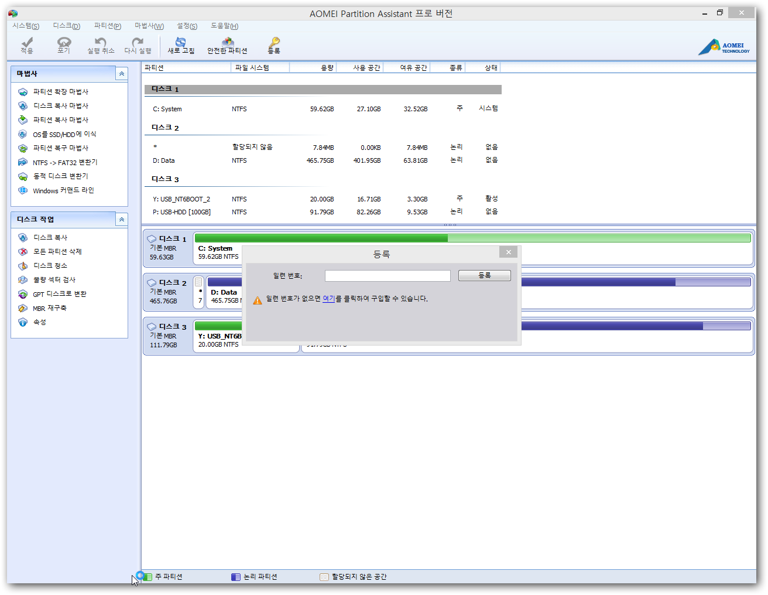Screen dimensions: 768x595
Task: Select the P: USB-HDD [100GB] row
Action: point(323,212)
